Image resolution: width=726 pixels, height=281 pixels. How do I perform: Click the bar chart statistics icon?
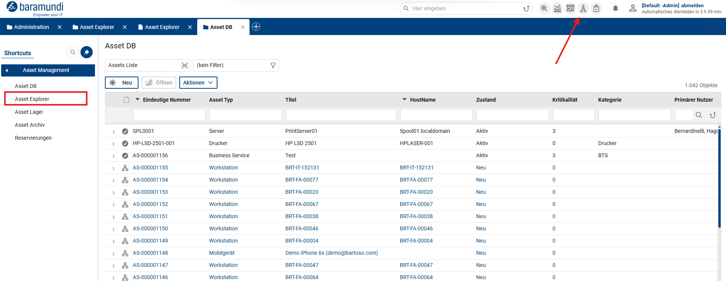[557, 8]
